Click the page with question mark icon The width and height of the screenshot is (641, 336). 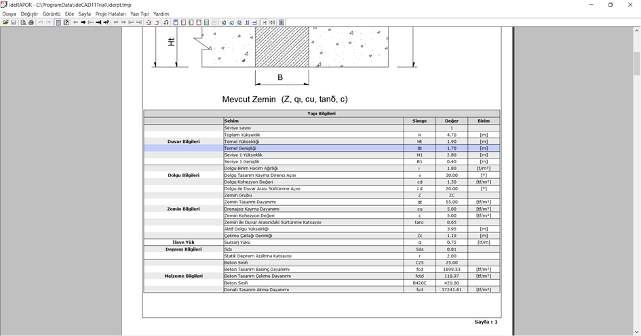click(66, 22)
